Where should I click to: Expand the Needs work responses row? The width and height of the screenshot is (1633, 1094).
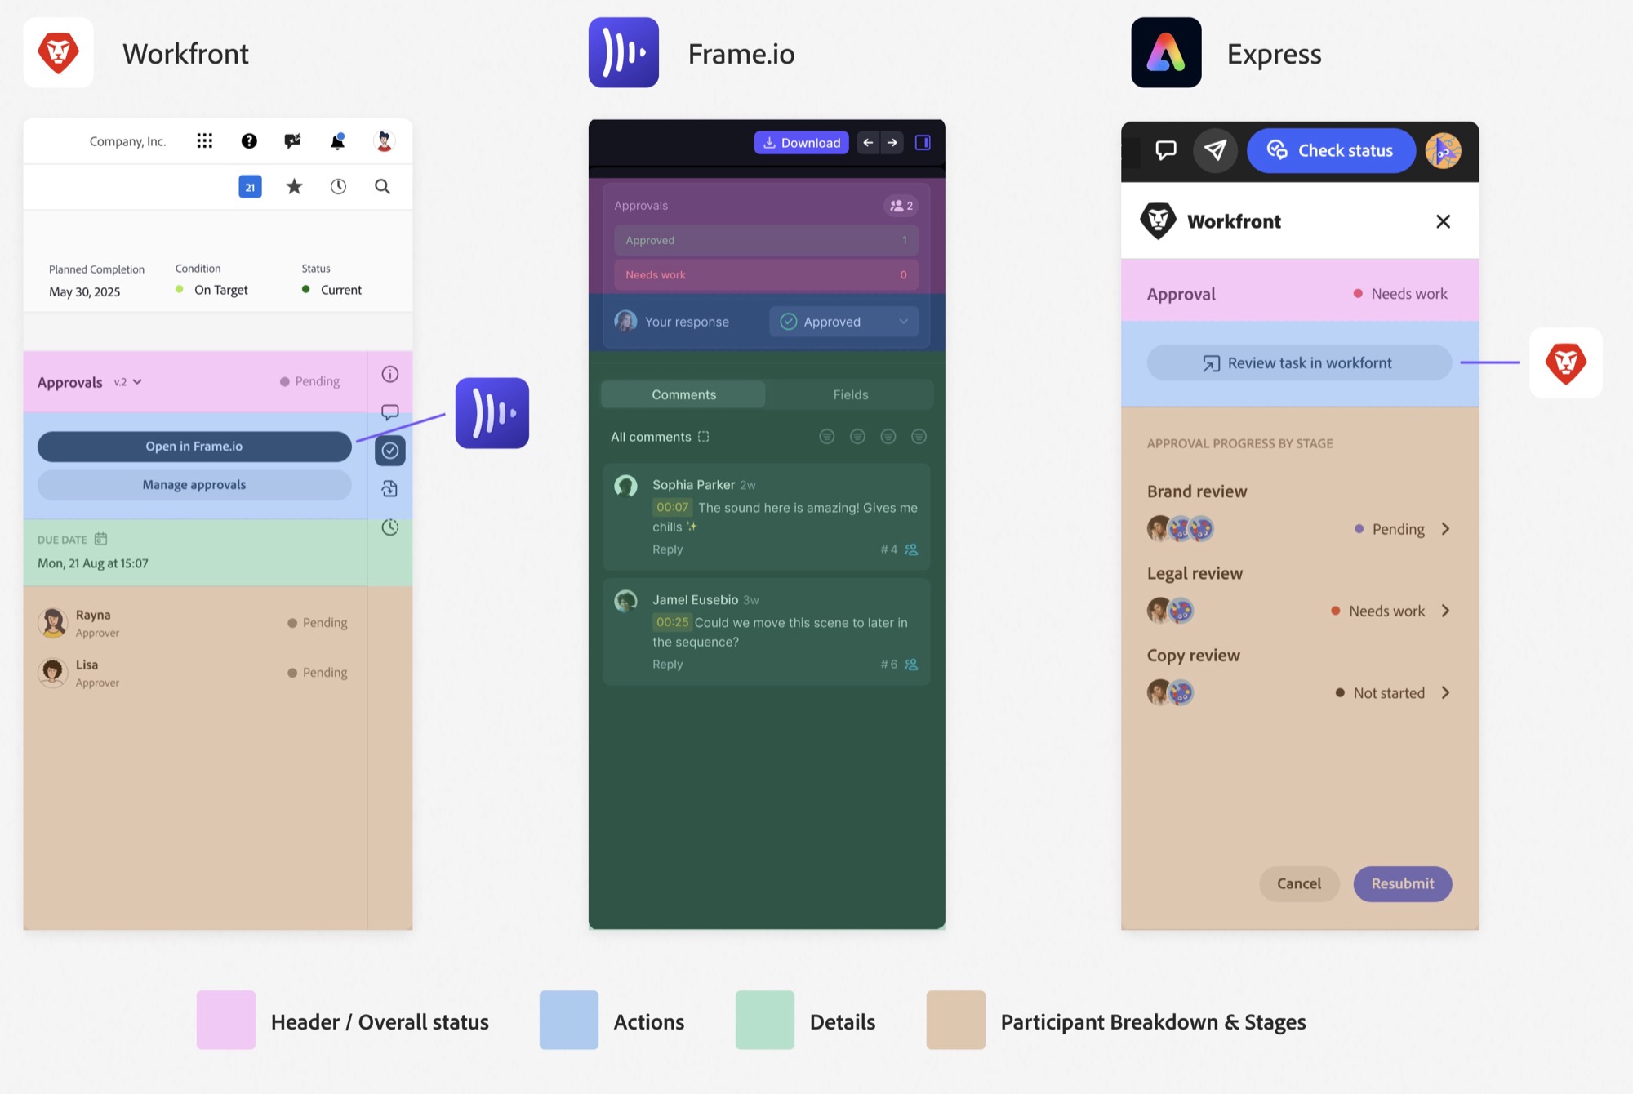click(766, 275)
